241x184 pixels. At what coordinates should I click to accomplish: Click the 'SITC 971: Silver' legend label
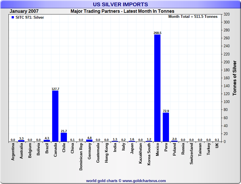click(x=30, y=18)
